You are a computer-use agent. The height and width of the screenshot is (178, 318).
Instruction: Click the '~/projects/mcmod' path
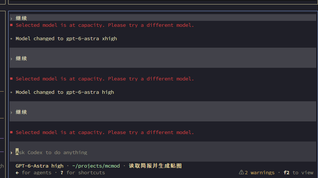coord(96,166)
